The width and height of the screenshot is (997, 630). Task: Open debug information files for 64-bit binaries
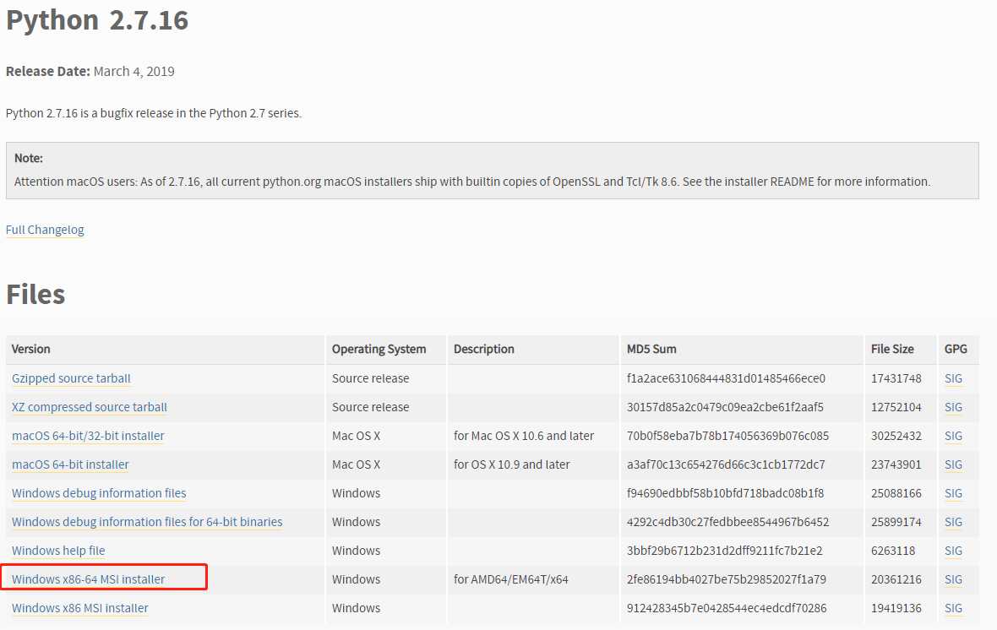click(x=147, y=521)
